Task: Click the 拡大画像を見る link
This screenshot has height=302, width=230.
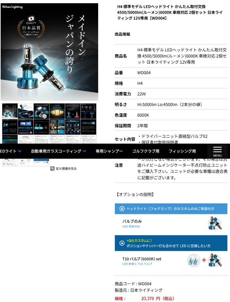Action: coord(66,168)
